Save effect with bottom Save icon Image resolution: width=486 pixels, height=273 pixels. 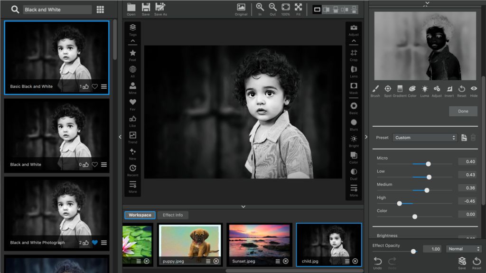[x=462, y=263]
